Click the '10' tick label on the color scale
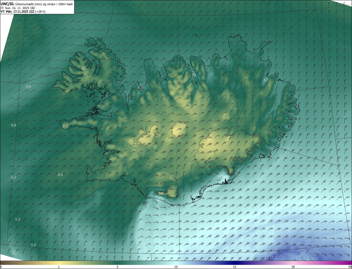352x269 pixels. tap(176, 267)
